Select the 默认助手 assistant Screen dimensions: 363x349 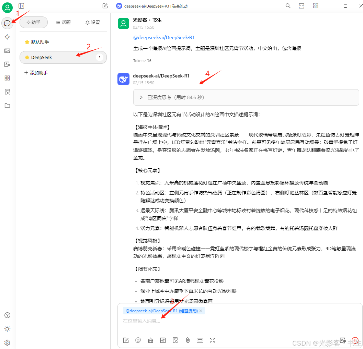63,42
